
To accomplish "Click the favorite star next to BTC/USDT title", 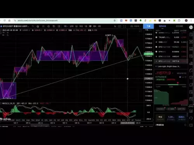I will [1, 26].
